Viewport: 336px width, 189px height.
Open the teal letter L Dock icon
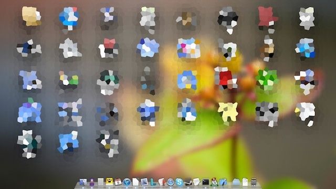[x=153, y=182]
